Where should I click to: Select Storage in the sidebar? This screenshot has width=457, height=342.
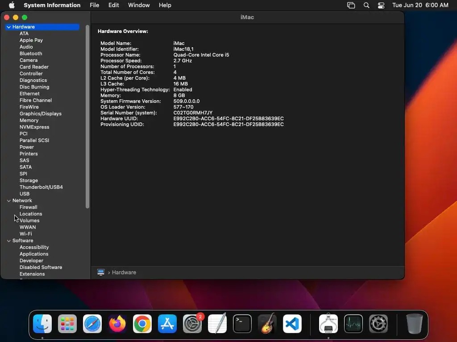tap(29, 181)
